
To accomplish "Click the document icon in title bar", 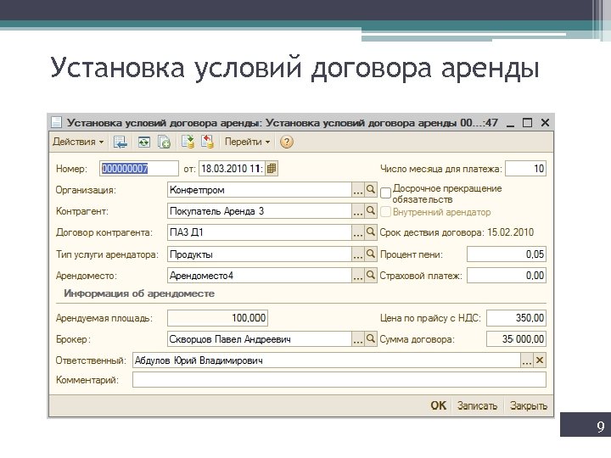I will 57,123.
